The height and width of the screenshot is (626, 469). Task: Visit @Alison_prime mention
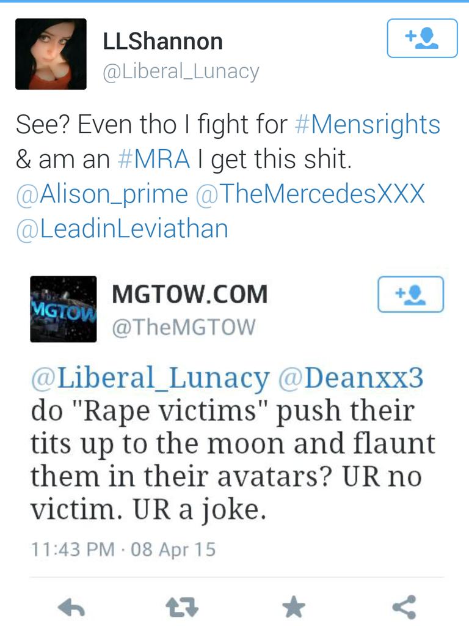(x=102, y=194)
